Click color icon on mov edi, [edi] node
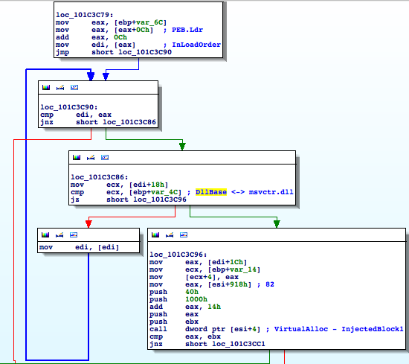This screenshot has height=364, width=409. click(45, 235)
